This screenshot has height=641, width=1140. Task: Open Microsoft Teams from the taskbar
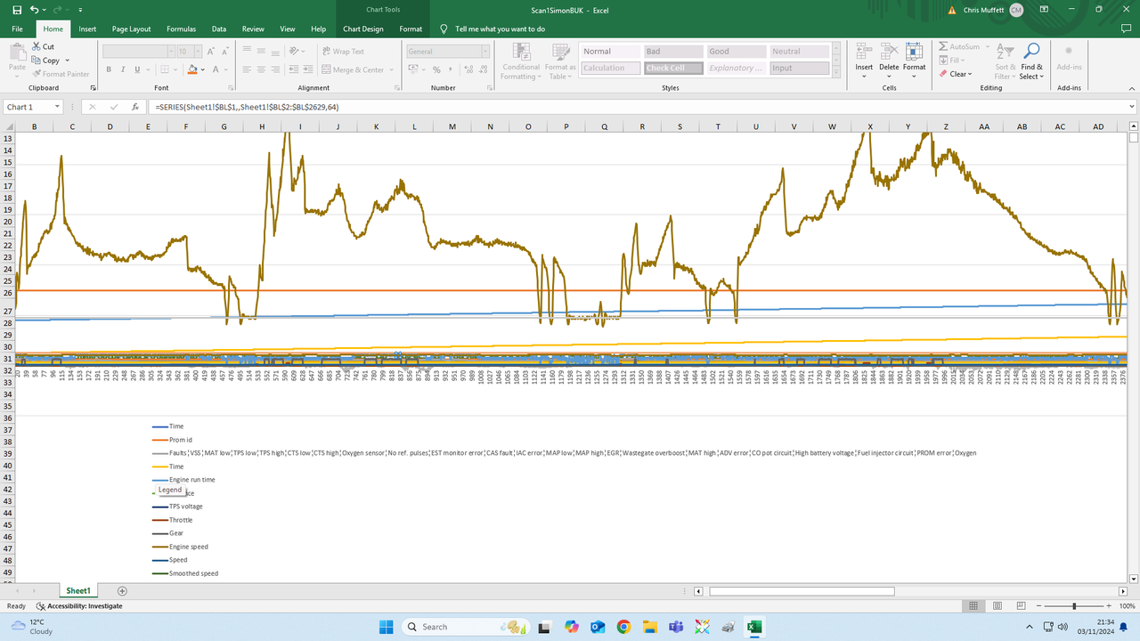pos(675,627)
